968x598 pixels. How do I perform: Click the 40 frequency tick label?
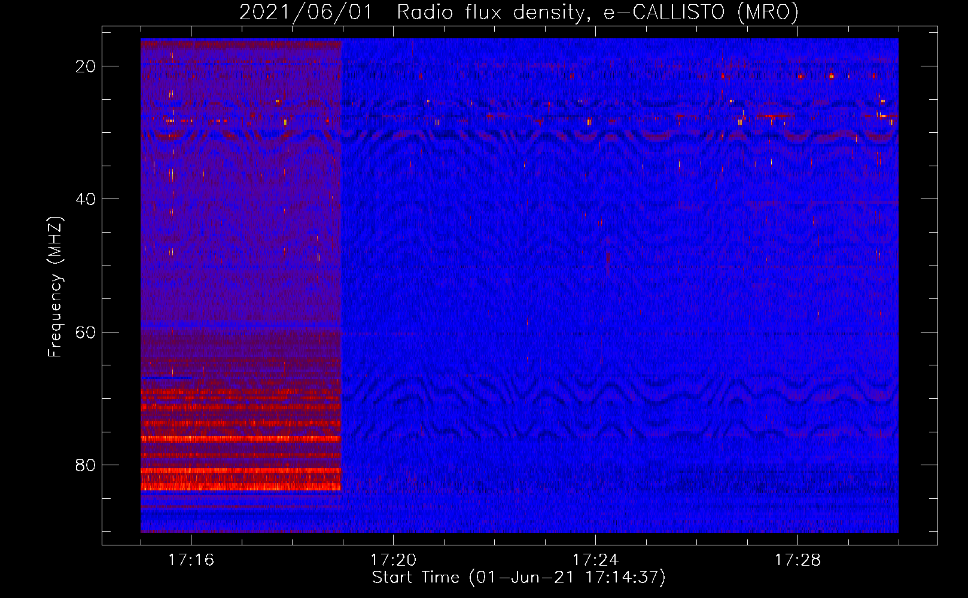tap(86, 199)
